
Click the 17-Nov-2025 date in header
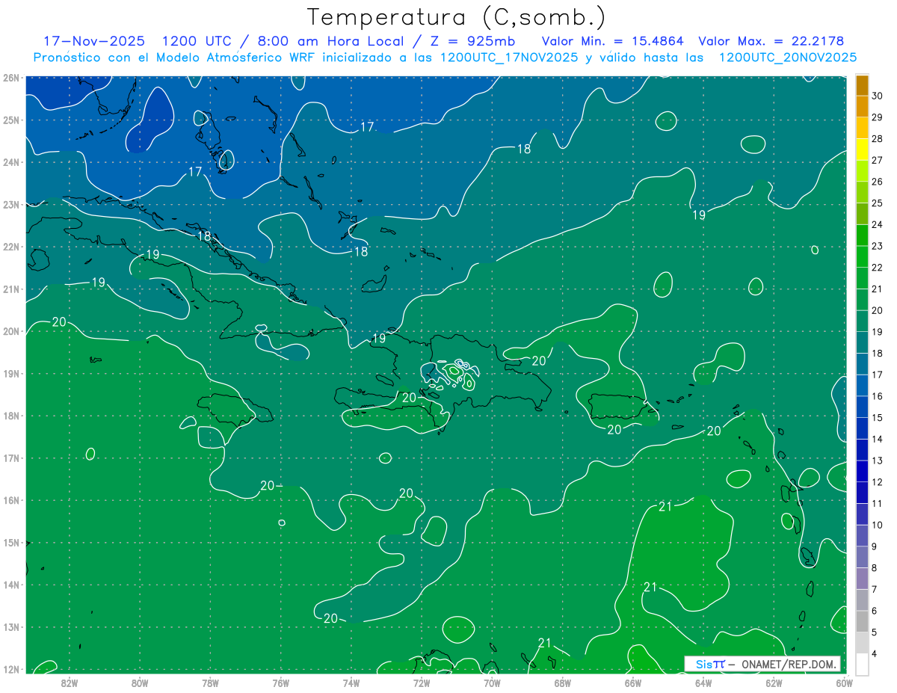[93, 41]
